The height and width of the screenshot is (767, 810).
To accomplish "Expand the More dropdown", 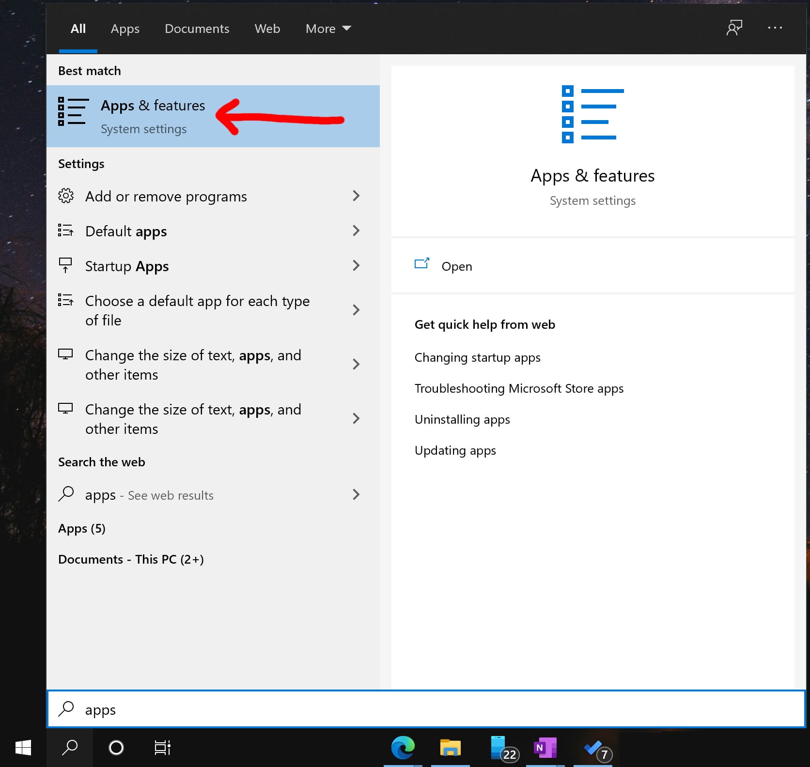I will tap(328, 29).
